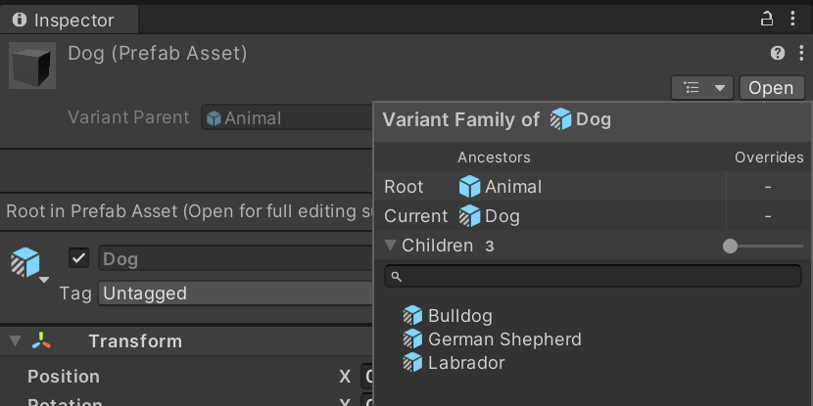Collapse the Transform component foldout
Viewport: 813px width, 406px height.
coord(15,341)
